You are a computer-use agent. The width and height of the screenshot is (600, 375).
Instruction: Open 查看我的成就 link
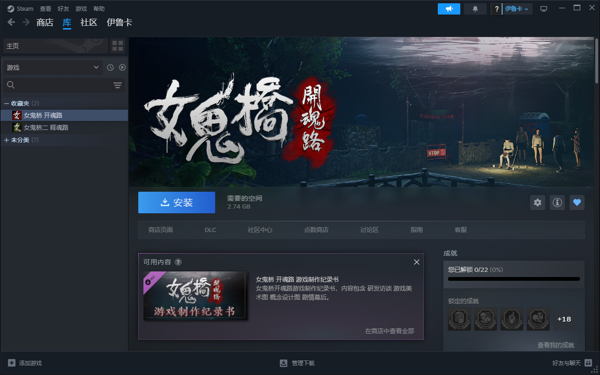pos(555,345)
